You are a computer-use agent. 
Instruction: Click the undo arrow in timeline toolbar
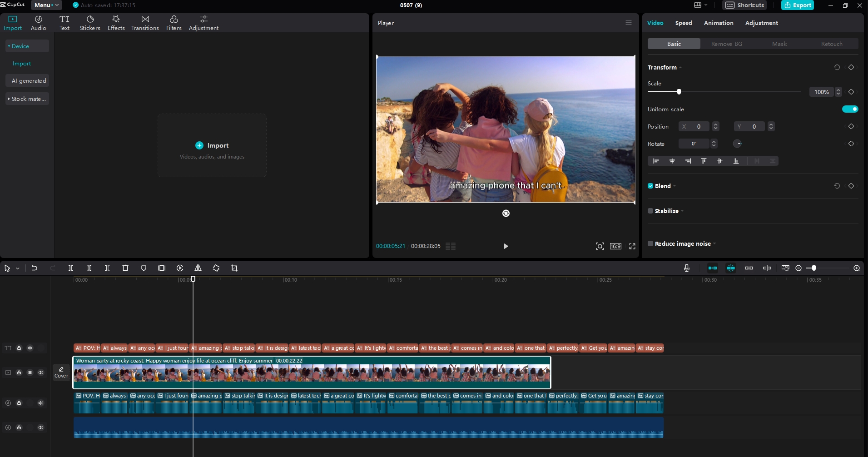click(x=35, y=268)
